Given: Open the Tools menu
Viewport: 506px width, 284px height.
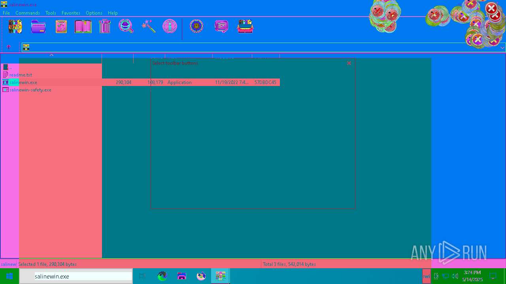Looking at the screenshot, I should [51, 13].
